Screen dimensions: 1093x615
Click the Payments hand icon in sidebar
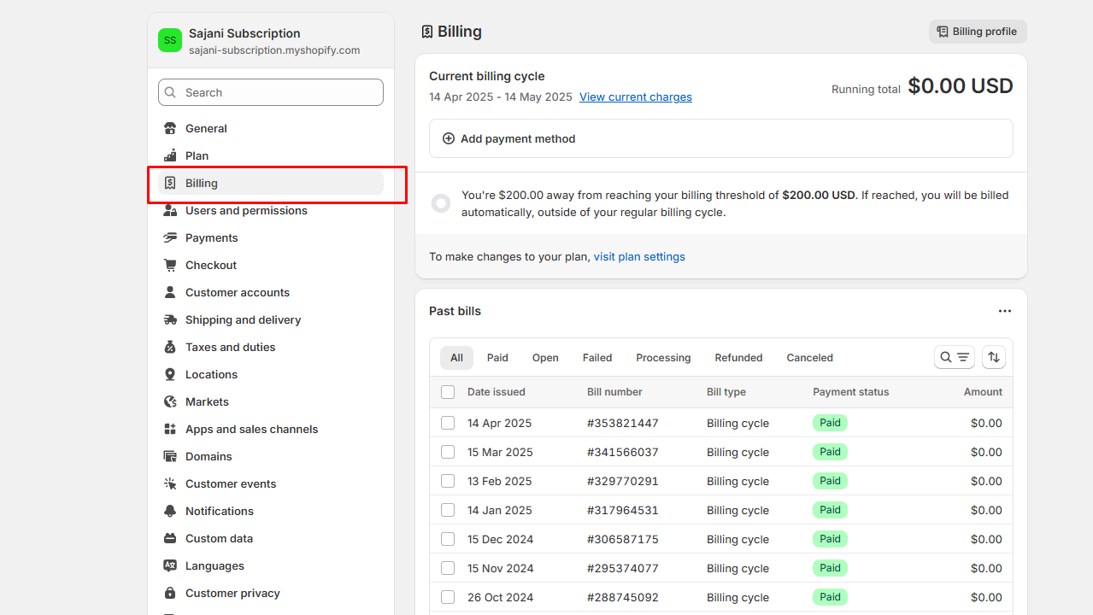click(x=170, y=238)
